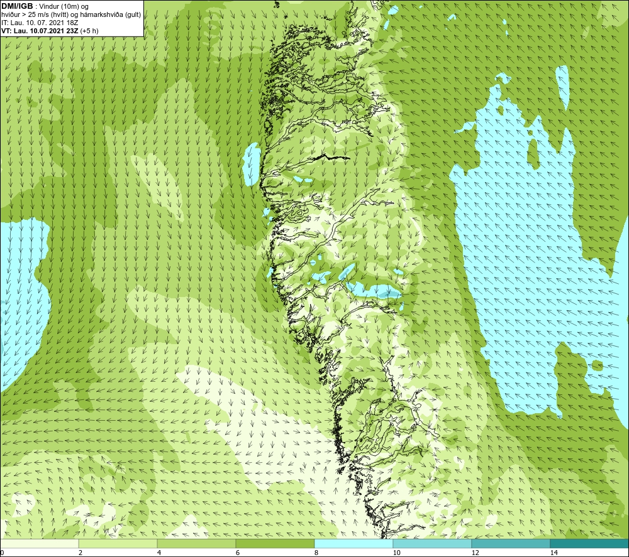
Task: Click the 10–12 m/s cyan color swatch
Action: (x=433, y=543)
